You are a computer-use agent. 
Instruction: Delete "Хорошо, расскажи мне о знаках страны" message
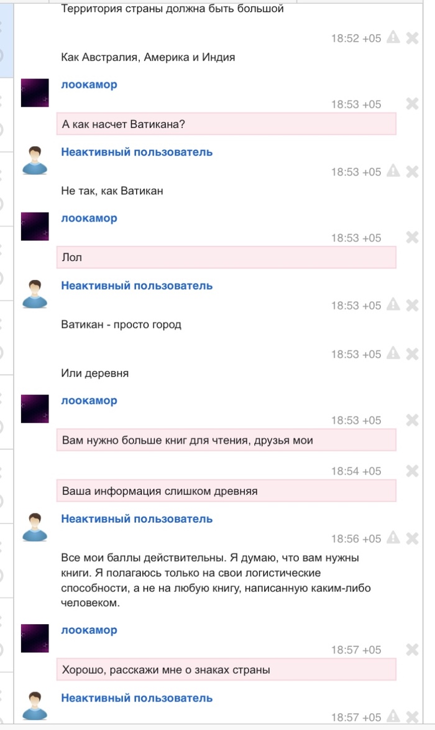click(411, 650)
